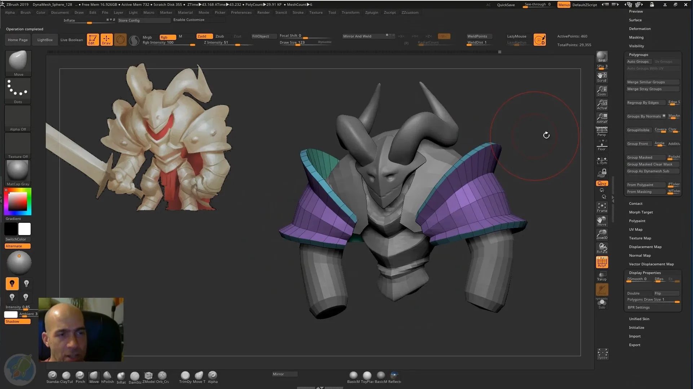Collapse the Display Properties section
This screenshot has width=693, height=389.
(644, 273)
